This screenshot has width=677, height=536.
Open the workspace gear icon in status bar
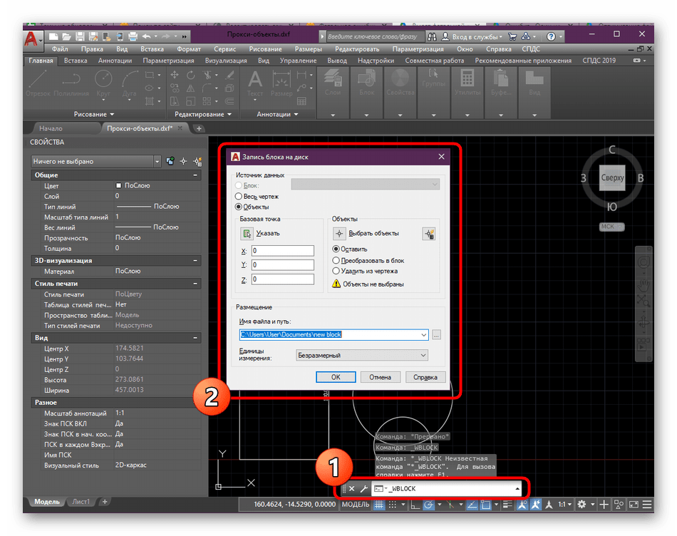tap(582, 505)
